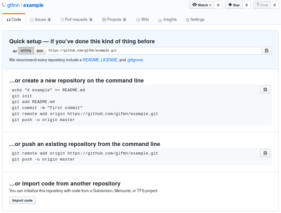
Task: Click the 'git init' command line
Action: tap(22, 96)
